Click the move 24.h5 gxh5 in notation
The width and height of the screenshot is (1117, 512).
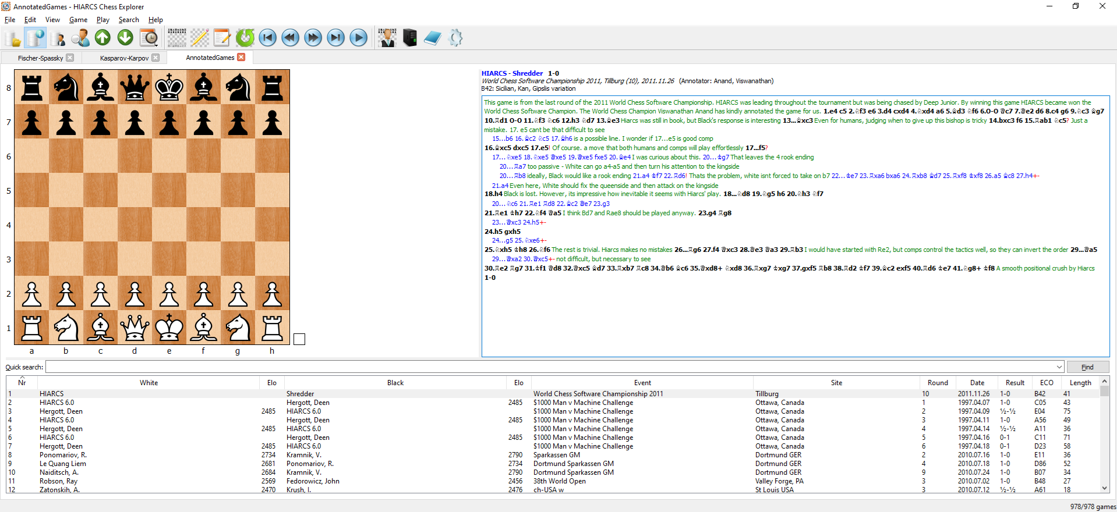point(503,231)
